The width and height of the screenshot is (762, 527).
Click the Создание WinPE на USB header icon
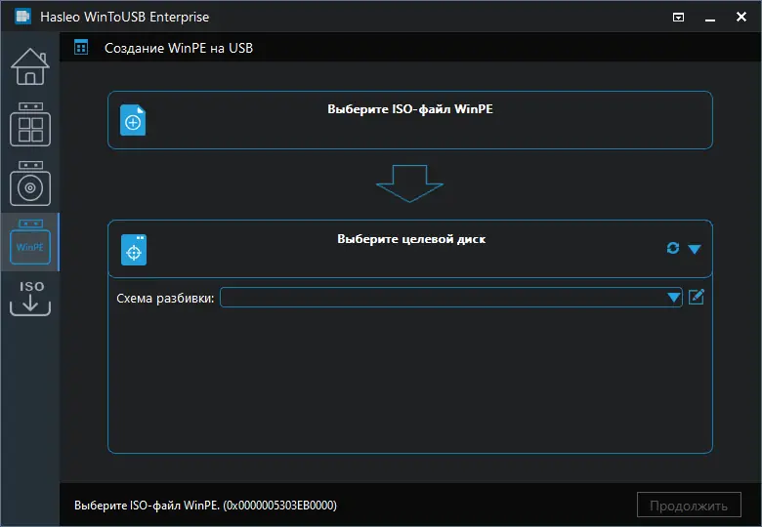[x=81, y=47]
